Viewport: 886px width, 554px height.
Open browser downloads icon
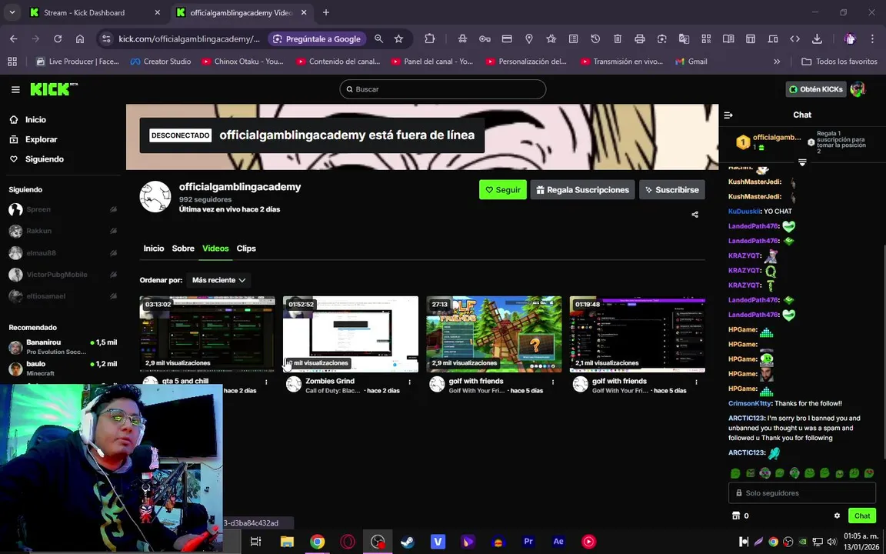click(817, 39)
